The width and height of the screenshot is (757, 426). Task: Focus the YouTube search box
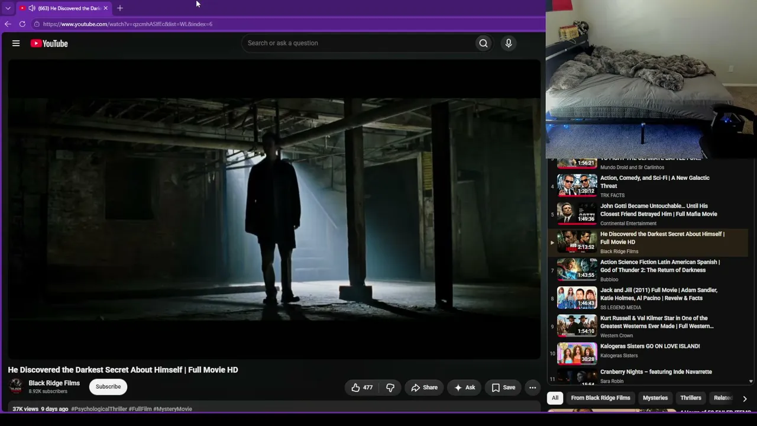tap(358, 43)
